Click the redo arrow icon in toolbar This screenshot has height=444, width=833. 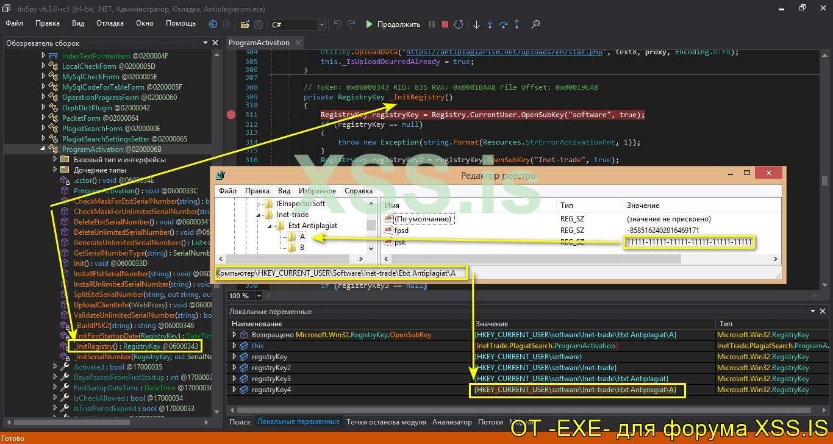[x=351, y=24]
